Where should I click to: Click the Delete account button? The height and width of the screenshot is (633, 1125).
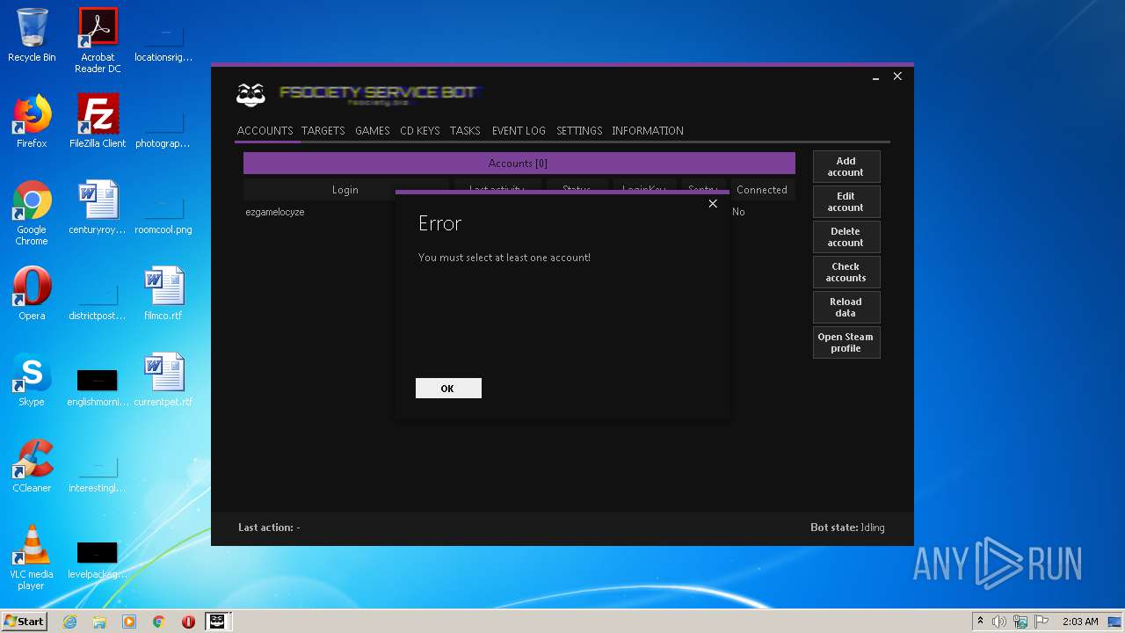846,237
